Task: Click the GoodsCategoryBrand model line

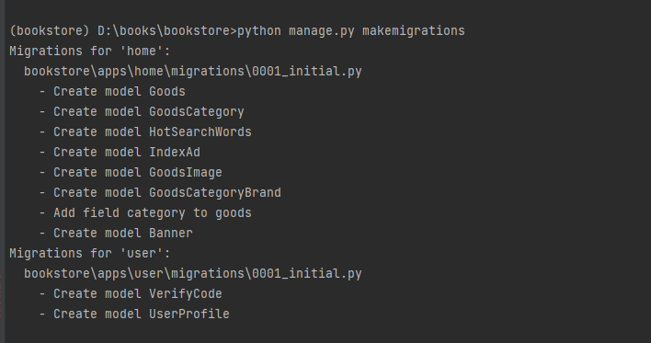Action: click(160, 193)
